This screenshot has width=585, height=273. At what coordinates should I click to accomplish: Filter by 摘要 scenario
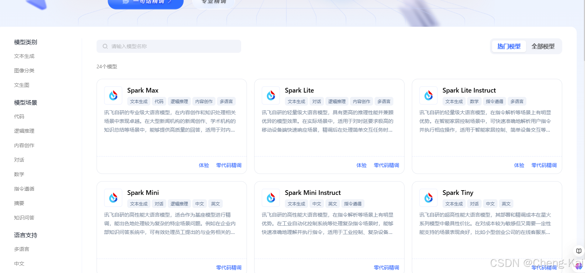(19, 203)
